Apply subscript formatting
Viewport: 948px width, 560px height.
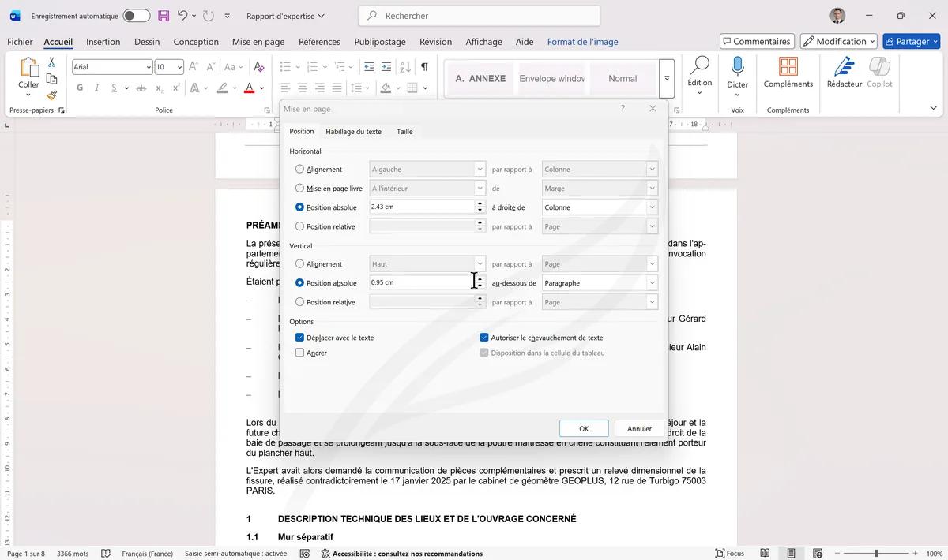158,88
